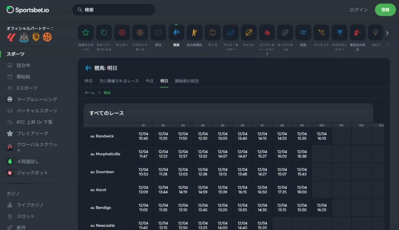399x230 pixels.
Task: Open Bendigo R10 race at 16:25
Action: (x=321, y=208)
